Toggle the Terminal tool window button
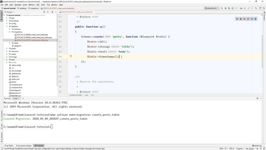 tap(39, 145)
